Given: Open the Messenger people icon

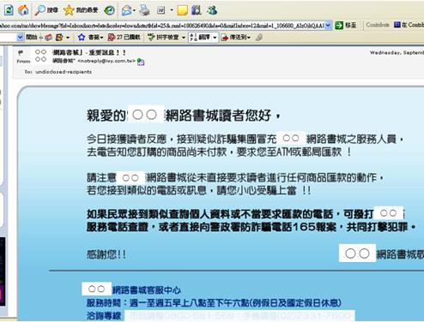Looking at the screenshot, I should point(212,10).
